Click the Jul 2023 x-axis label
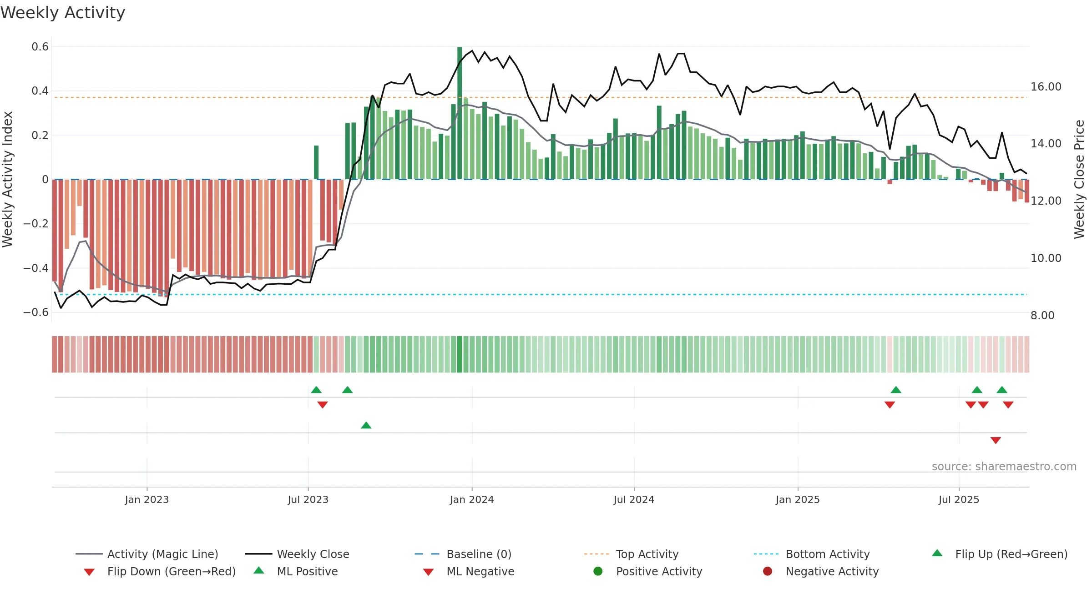This screenshot has height=614, width=1092. 308,499
